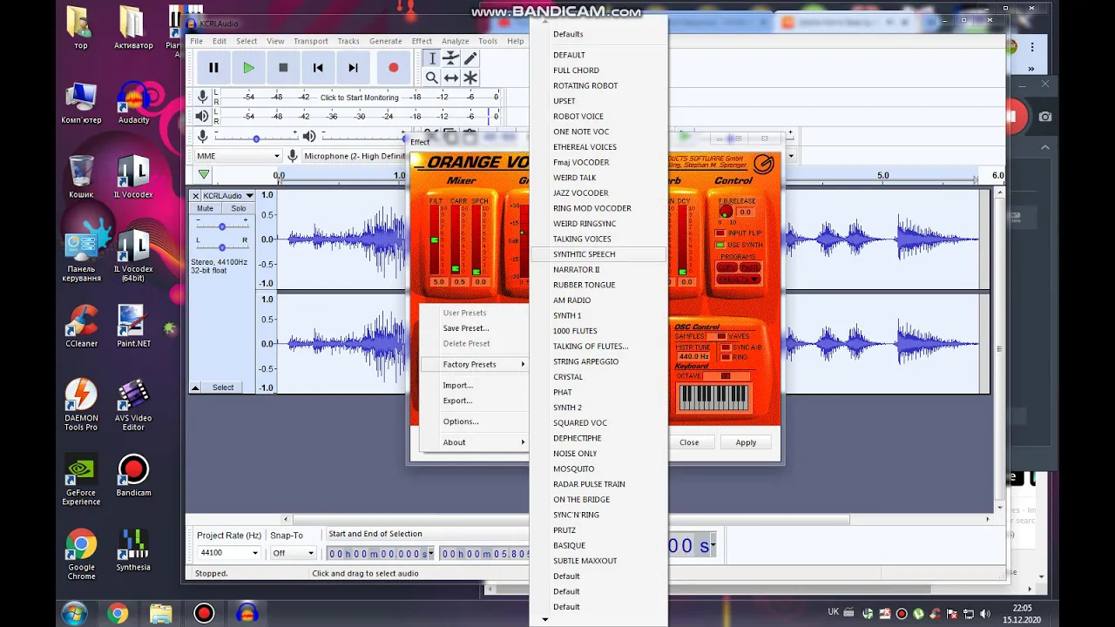Click the playback meter speaker icon

tap(202, 116)
